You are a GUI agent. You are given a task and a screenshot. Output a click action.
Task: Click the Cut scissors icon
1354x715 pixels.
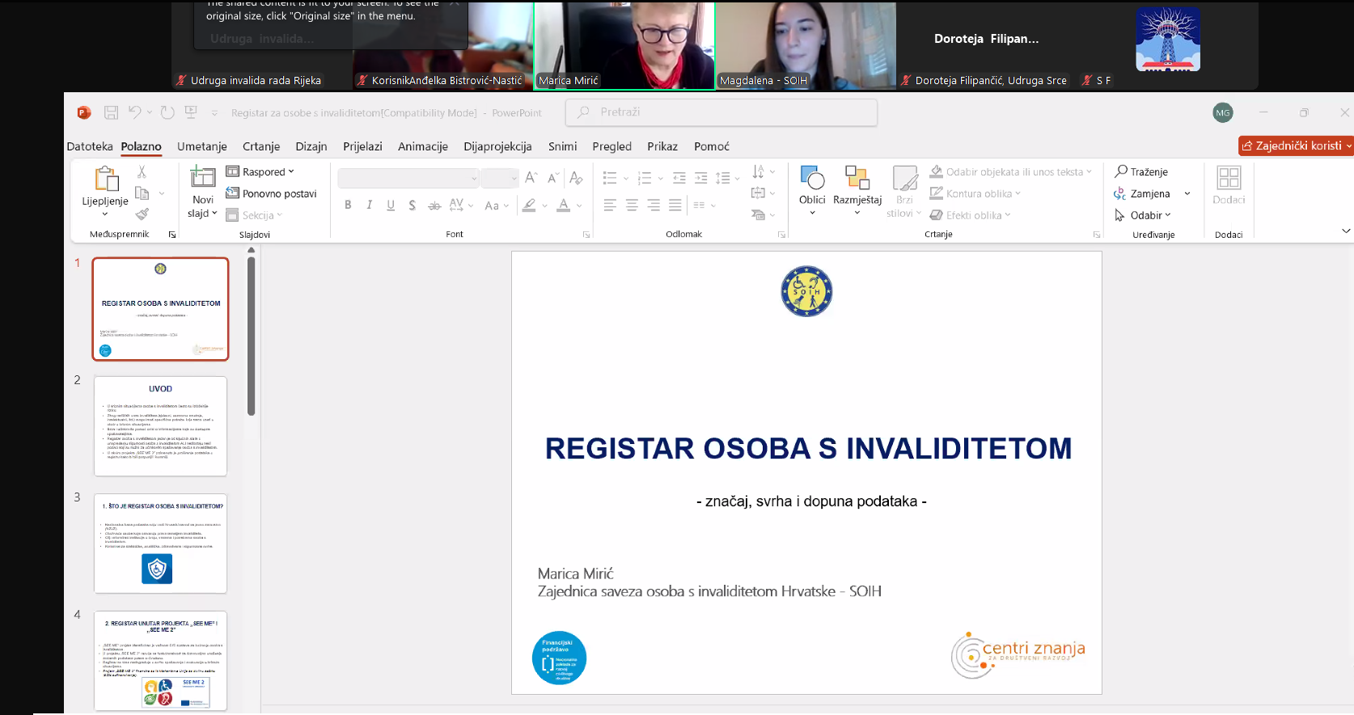142,171
